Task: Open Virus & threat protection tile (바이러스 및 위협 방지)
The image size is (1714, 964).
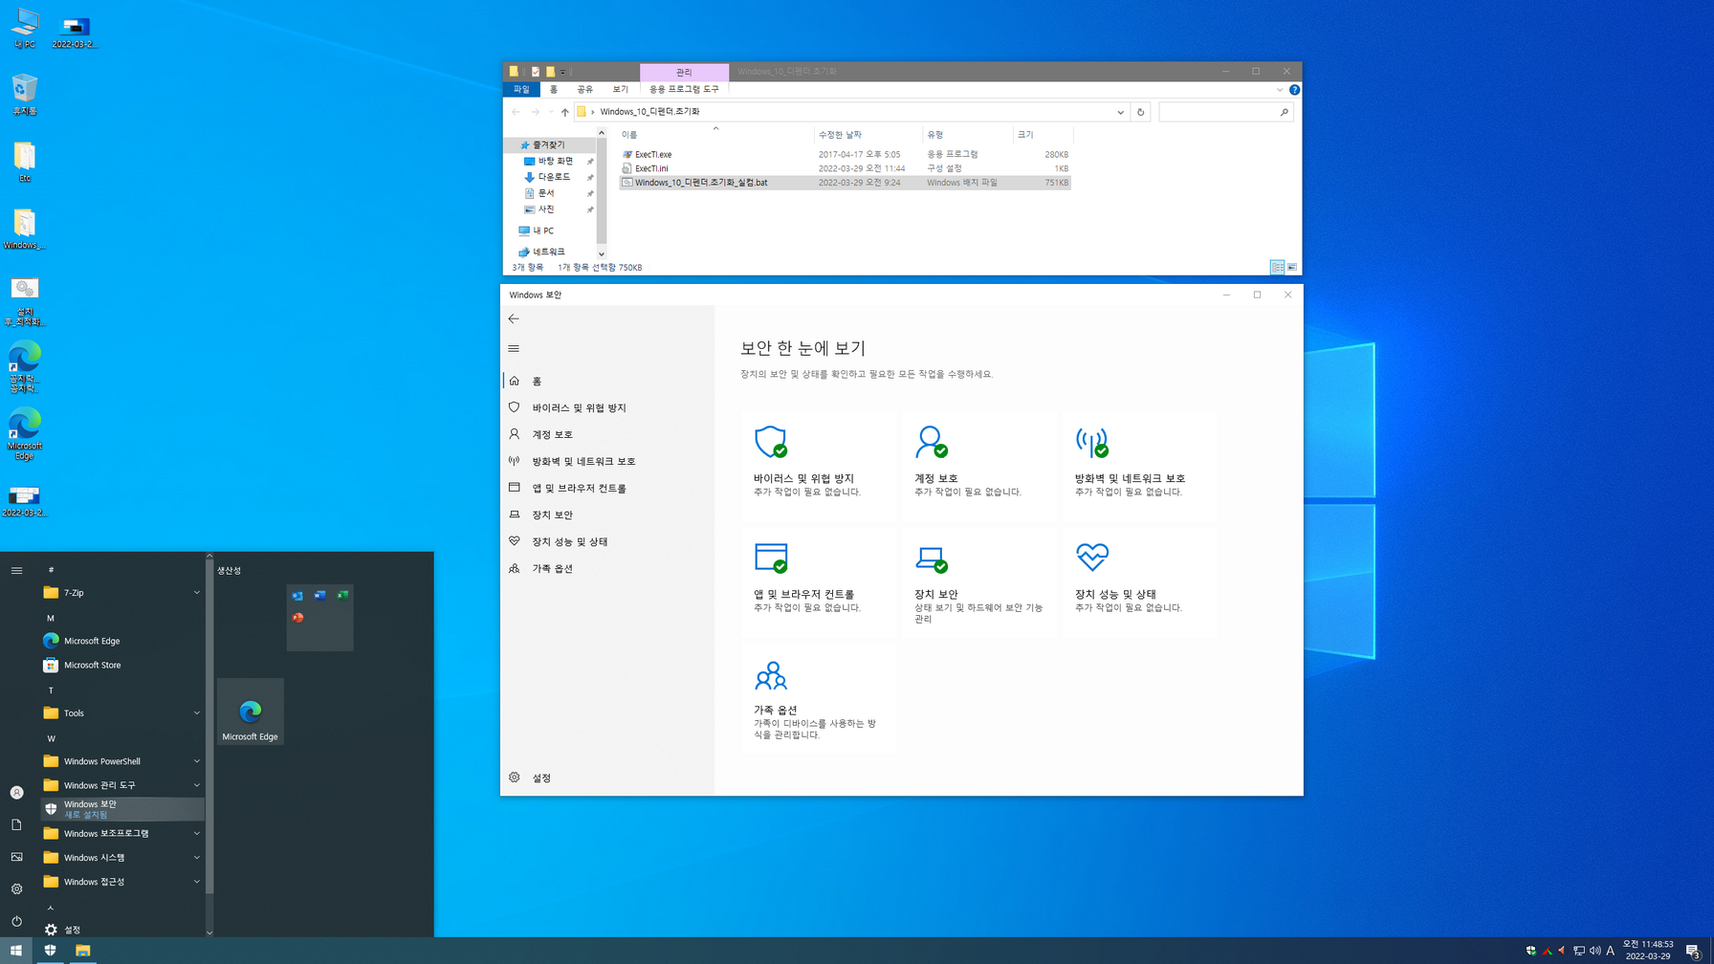Action: (x=819, y=467)
